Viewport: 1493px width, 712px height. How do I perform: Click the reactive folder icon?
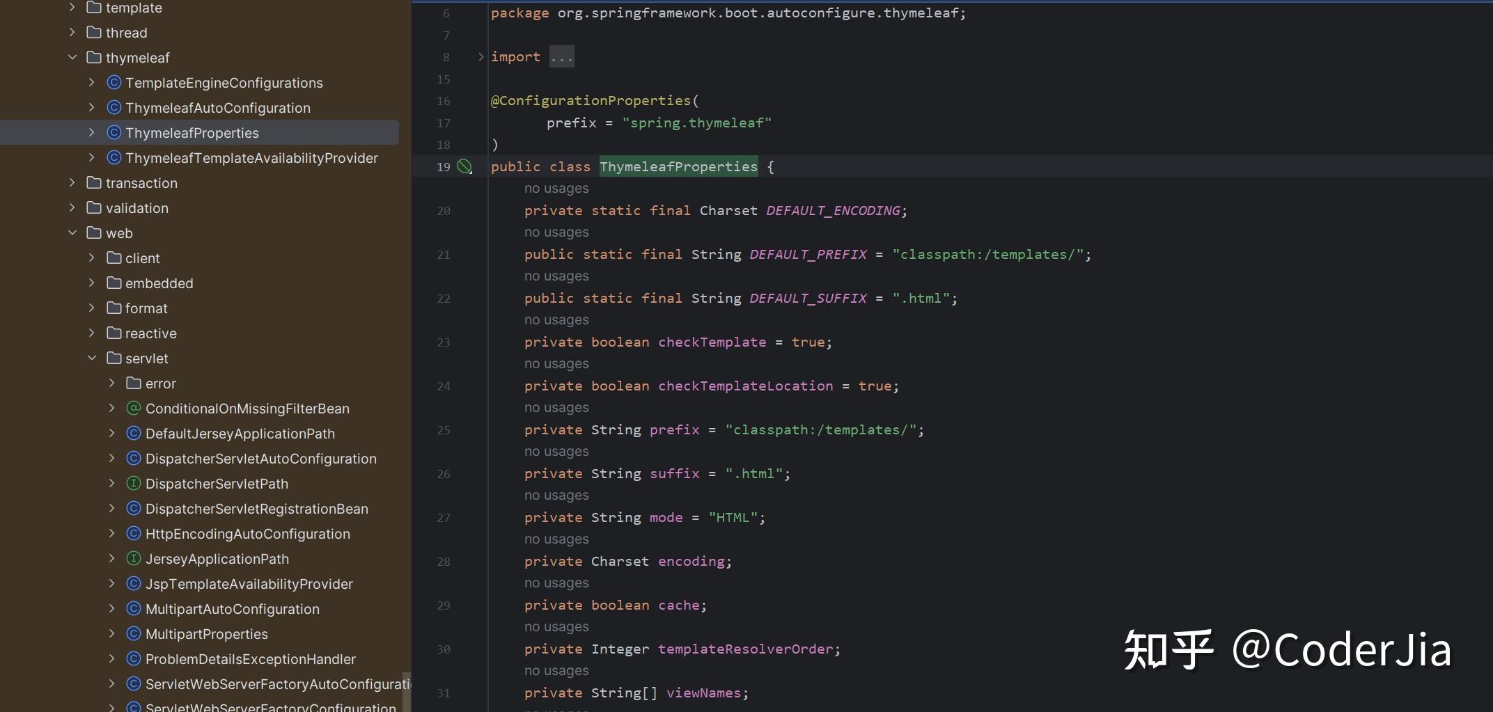114,333
